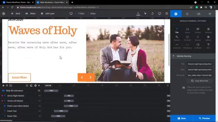This screenshot has height=122, width=218.
Task: Preview the slider module
Action: click(x=204, y=118)
